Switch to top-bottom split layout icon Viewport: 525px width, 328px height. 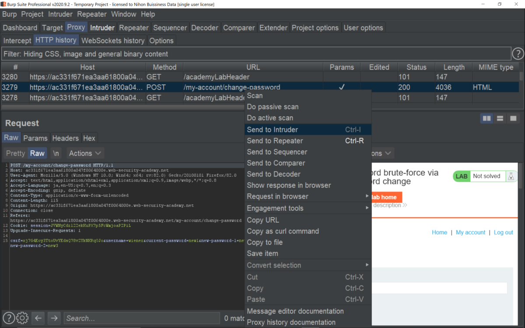[x=500, y=119]
